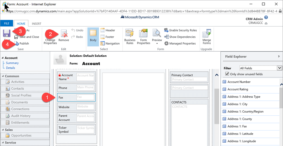Screen dimensions: 283x146
Task: Select the Phone field on the form
Action: 76,88
